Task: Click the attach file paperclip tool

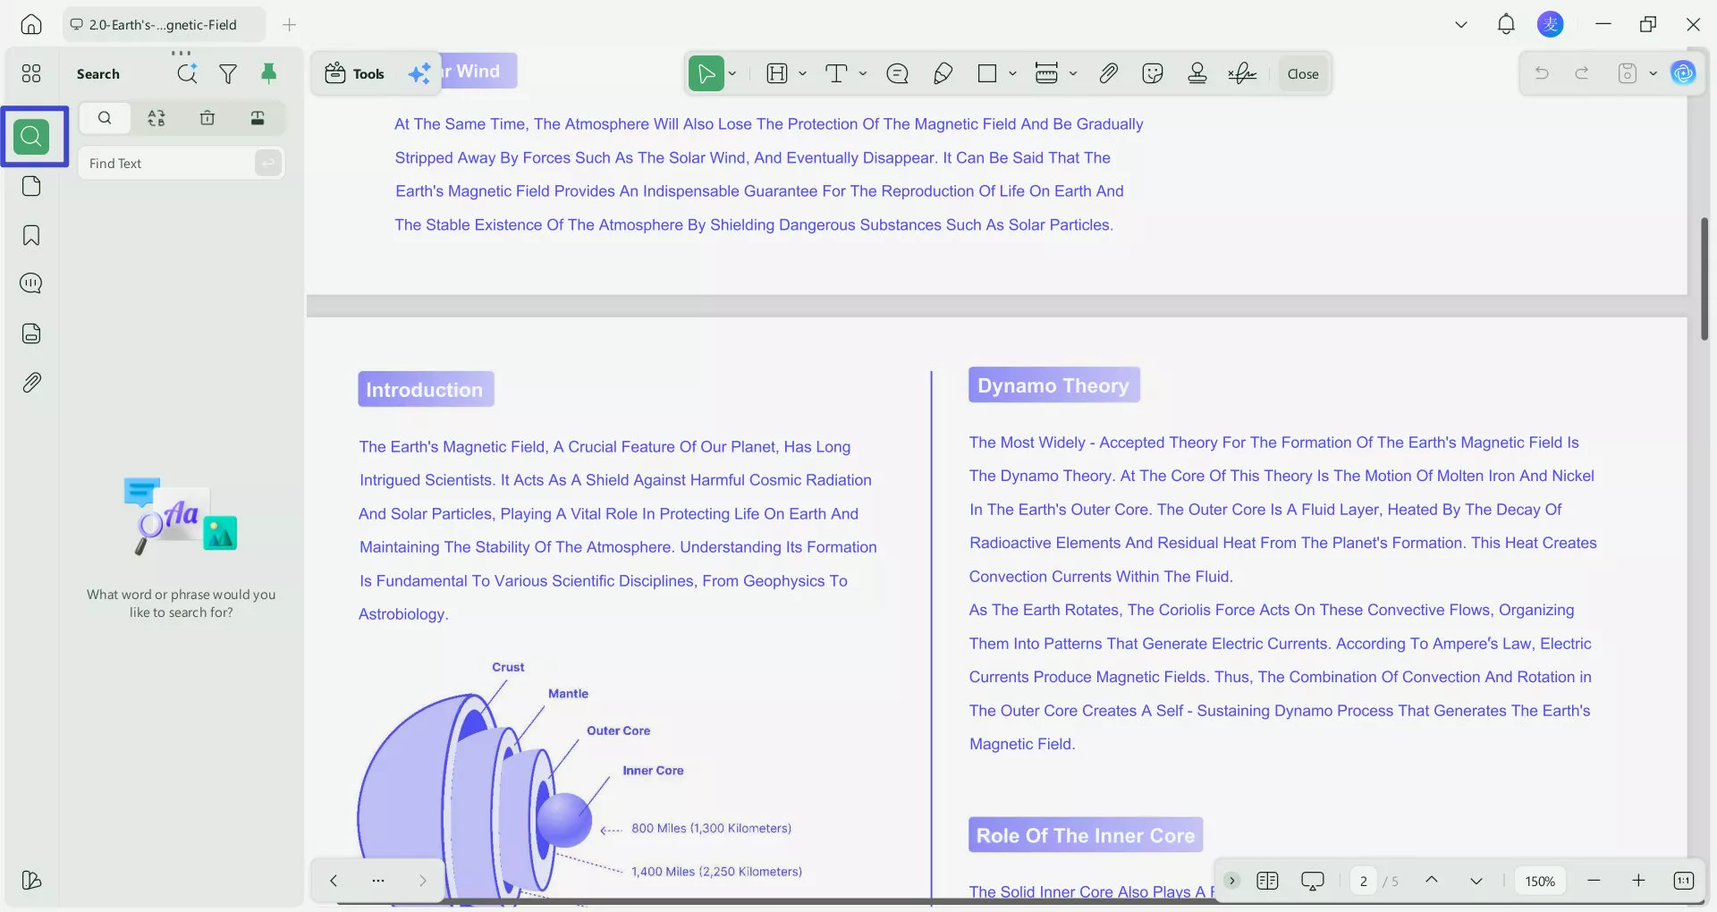Action: [x=1109, y=74]
